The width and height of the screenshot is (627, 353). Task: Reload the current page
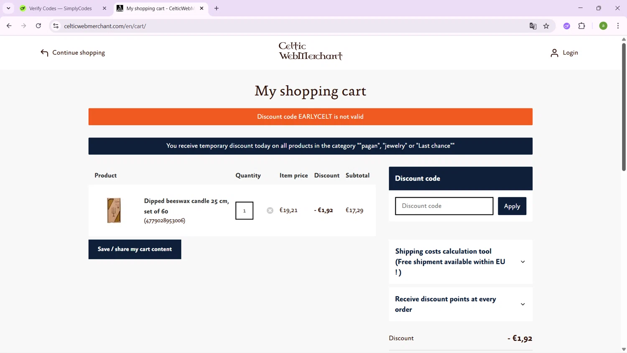38,26
